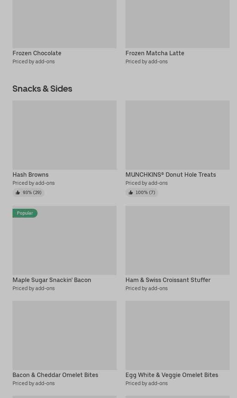Click the thumbs-up icon under MUNCHKINS Donut Hole Treats

pyautogui.click(x=131, y=193)
